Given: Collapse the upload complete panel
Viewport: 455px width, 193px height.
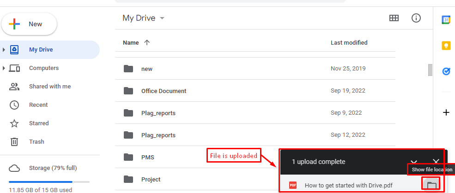Looking at the screenshot, I should 414,162.
